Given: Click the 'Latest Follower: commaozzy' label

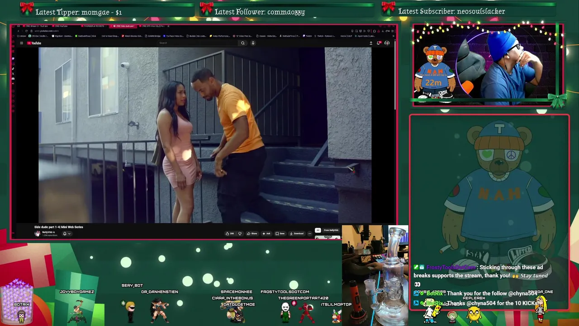Looking at the screenshot, I should tap(260, 12).
